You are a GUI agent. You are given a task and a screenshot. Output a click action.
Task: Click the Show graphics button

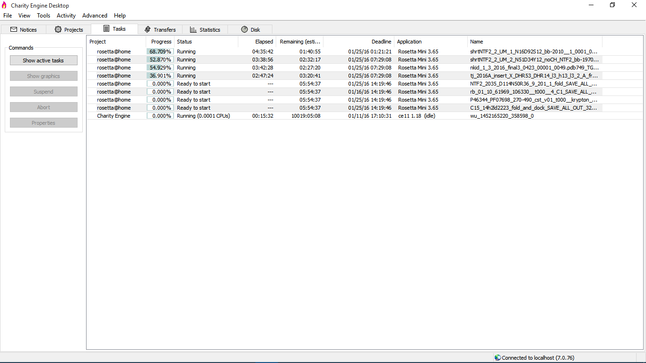tap(44, 76)
